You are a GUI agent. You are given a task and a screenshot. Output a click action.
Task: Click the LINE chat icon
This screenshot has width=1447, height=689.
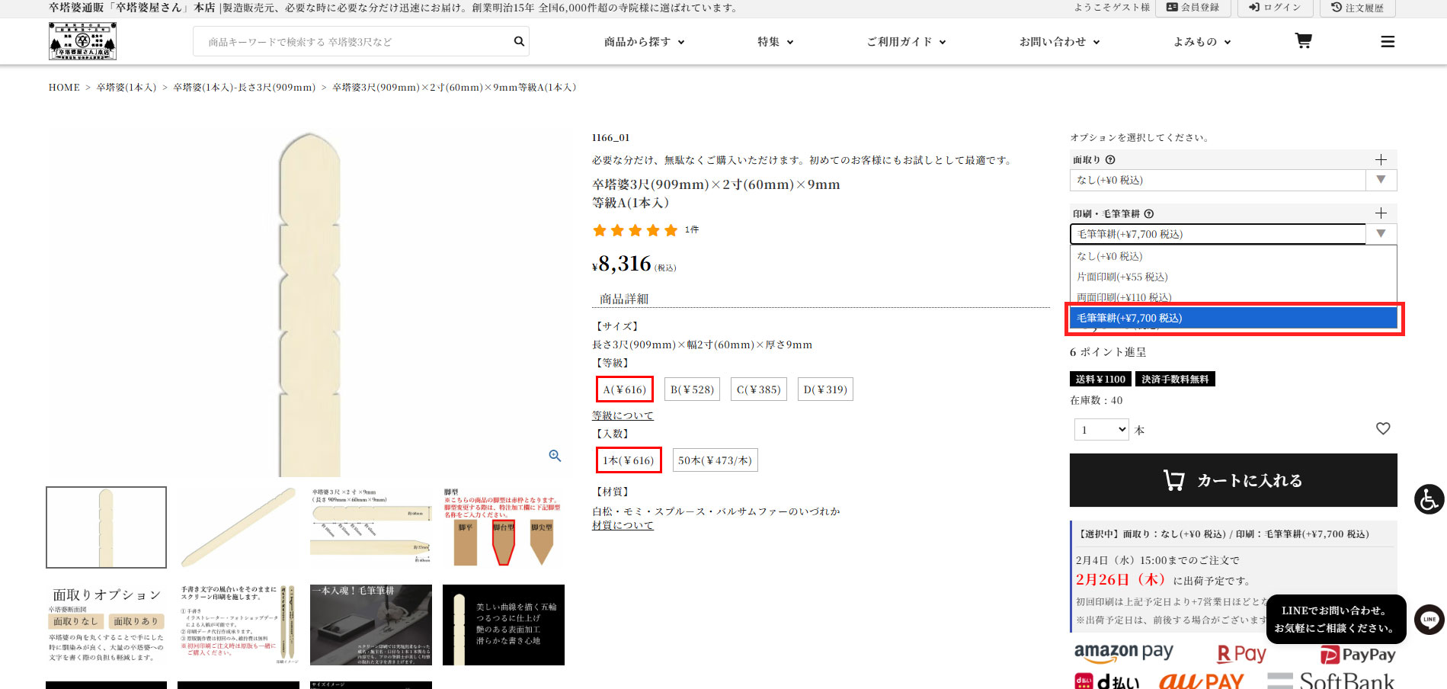[1429, 620]
